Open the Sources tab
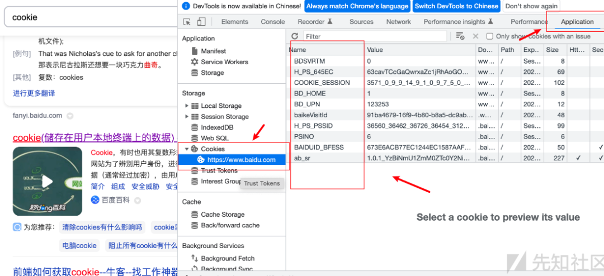 click(361, 22)
